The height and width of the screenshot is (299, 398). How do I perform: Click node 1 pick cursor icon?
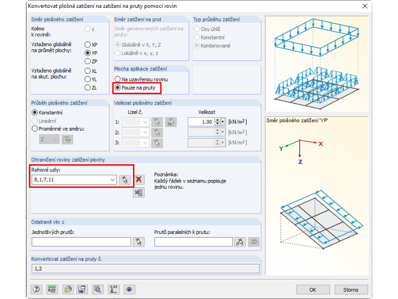click(157, 122)
